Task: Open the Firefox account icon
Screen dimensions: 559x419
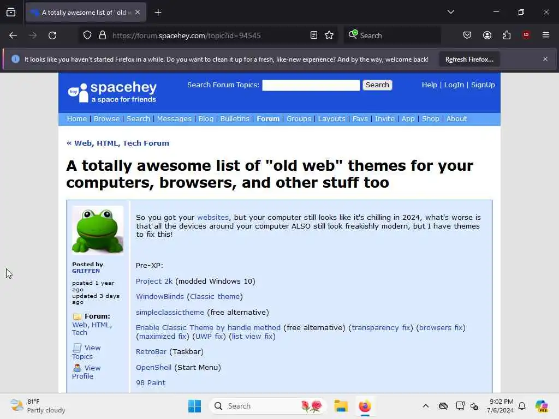Action: pos(487,35)
